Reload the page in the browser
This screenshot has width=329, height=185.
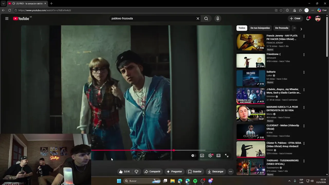tap(10, 10)
